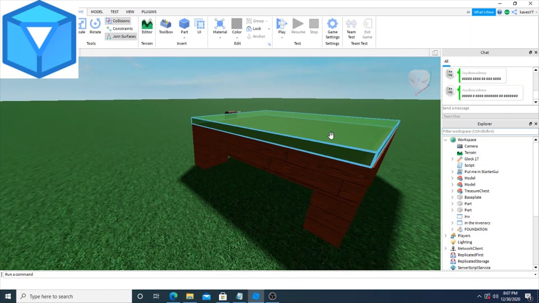Click the Team Test button
Screen dimensions: 539x303
351,29
